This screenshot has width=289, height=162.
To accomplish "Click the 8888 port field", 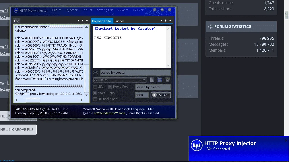I will (141, 95).
